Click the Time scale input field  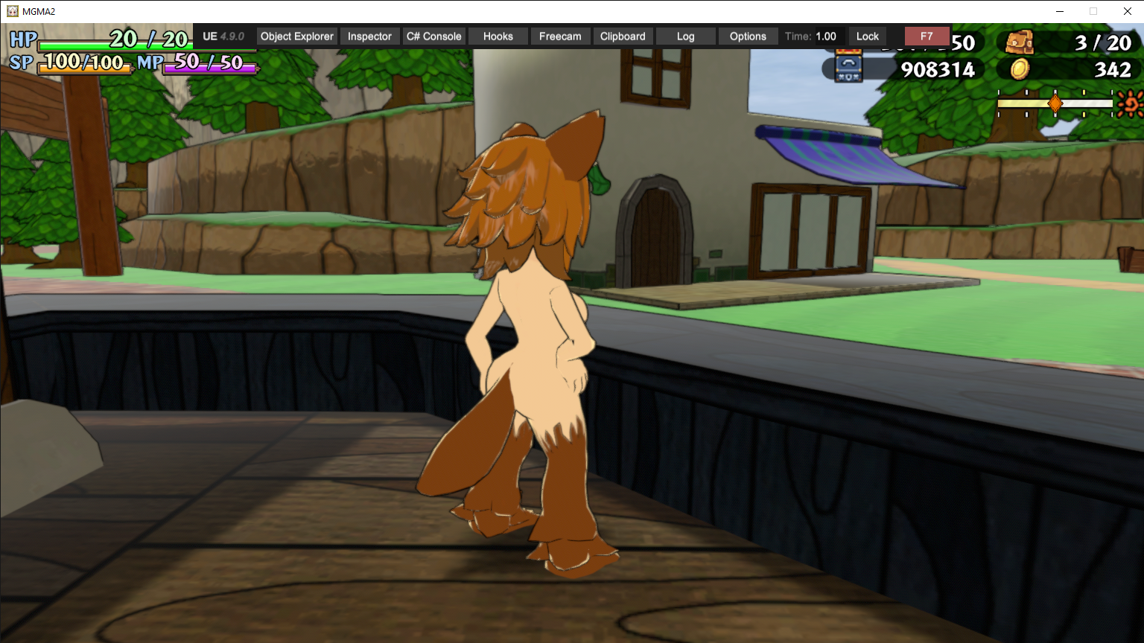pos(828,36)
